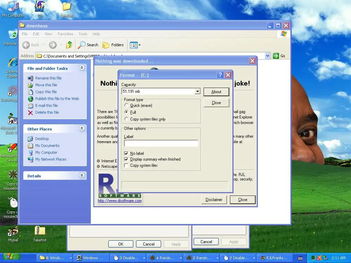Open dropdown arrow beside Forward button

tap(61, 45)
